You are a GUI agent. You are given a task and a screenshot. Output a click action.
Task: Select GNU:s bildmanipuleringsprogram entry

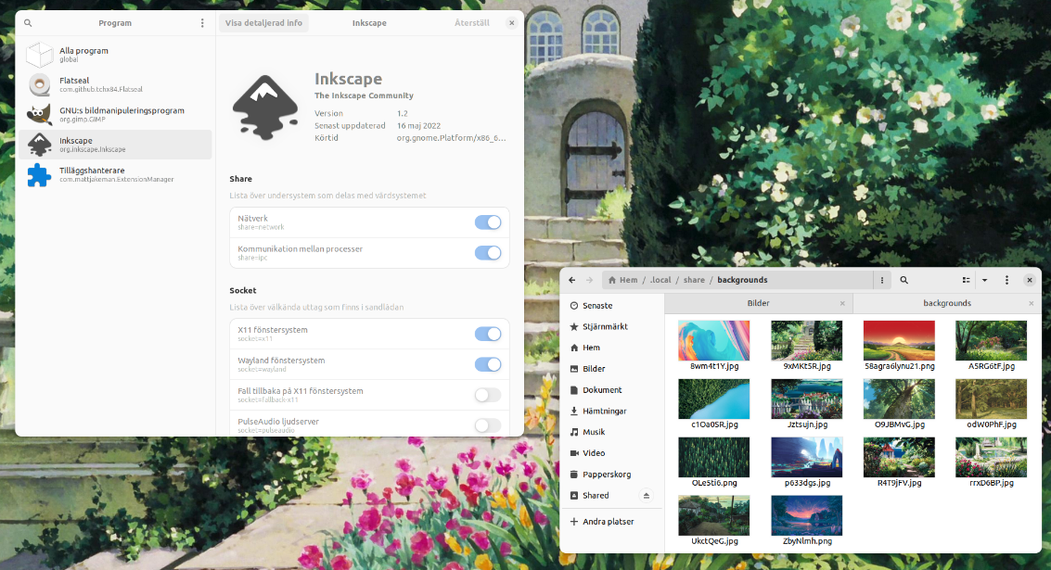(x=115, y=115)
